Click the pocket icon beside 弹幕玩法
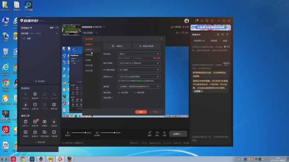This screenshot has height=162, width=289. (x=35, y=104)
